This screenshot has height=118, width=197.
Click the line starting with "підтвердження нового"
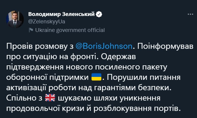point(86,67)
